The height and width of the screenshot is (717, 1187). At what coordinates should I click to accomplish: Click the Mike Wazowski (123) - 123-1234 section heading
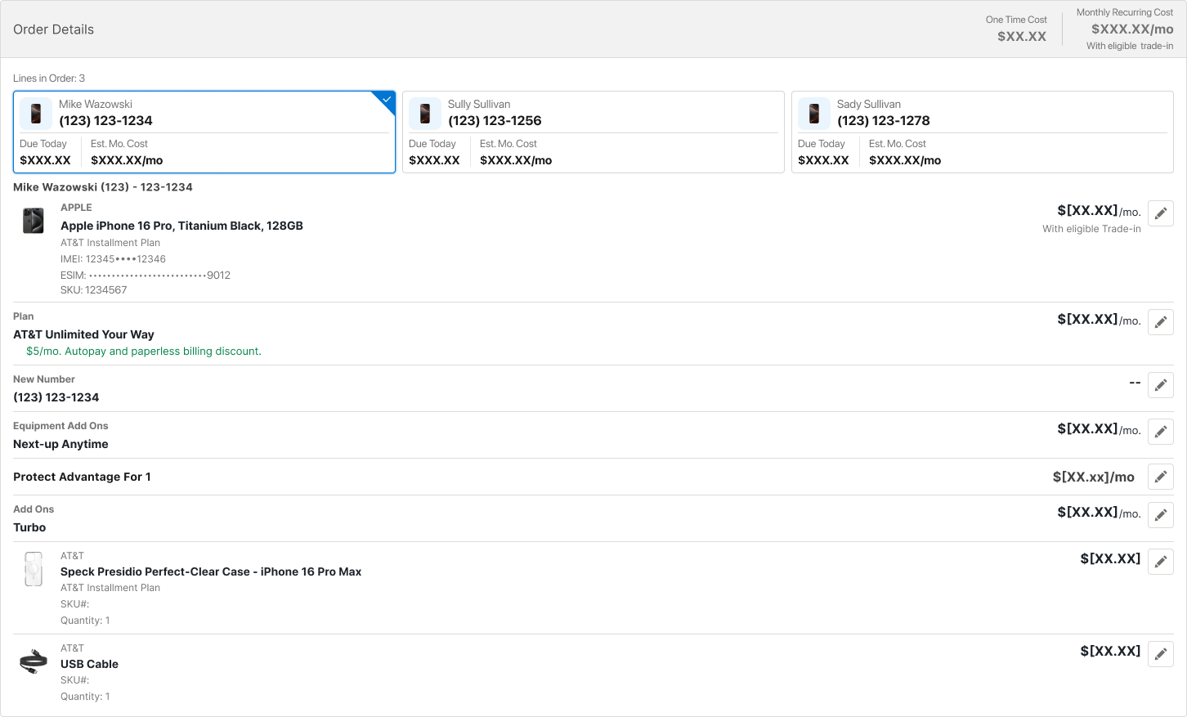point(103,187)
